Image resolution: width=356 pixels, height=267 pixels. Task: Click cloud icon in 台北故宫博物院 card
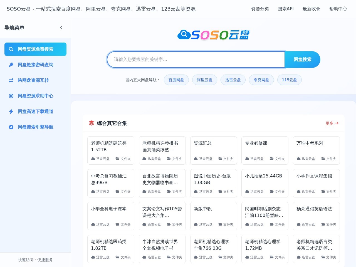[x=144, y=192]
